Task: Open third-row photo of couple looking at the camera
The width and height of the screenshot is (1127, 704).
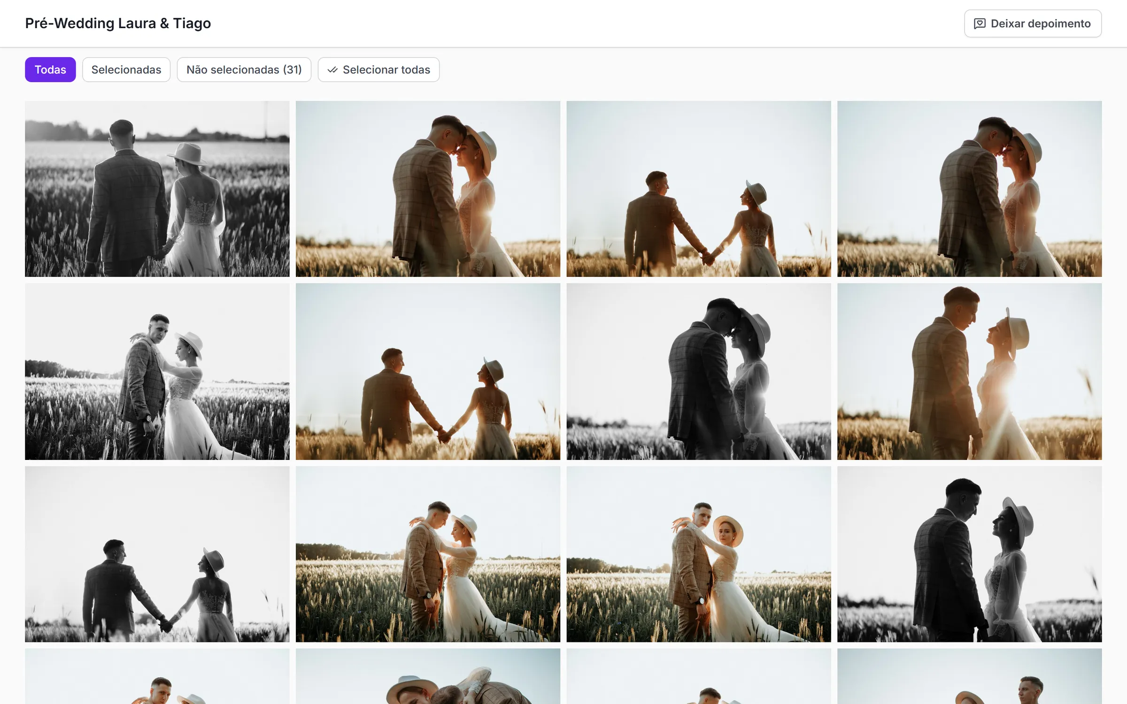Action: 699,554
